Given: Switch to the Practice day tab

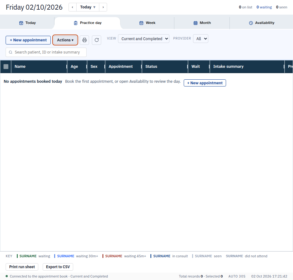Looking at the screenshot, I should [x=87, y=23].
